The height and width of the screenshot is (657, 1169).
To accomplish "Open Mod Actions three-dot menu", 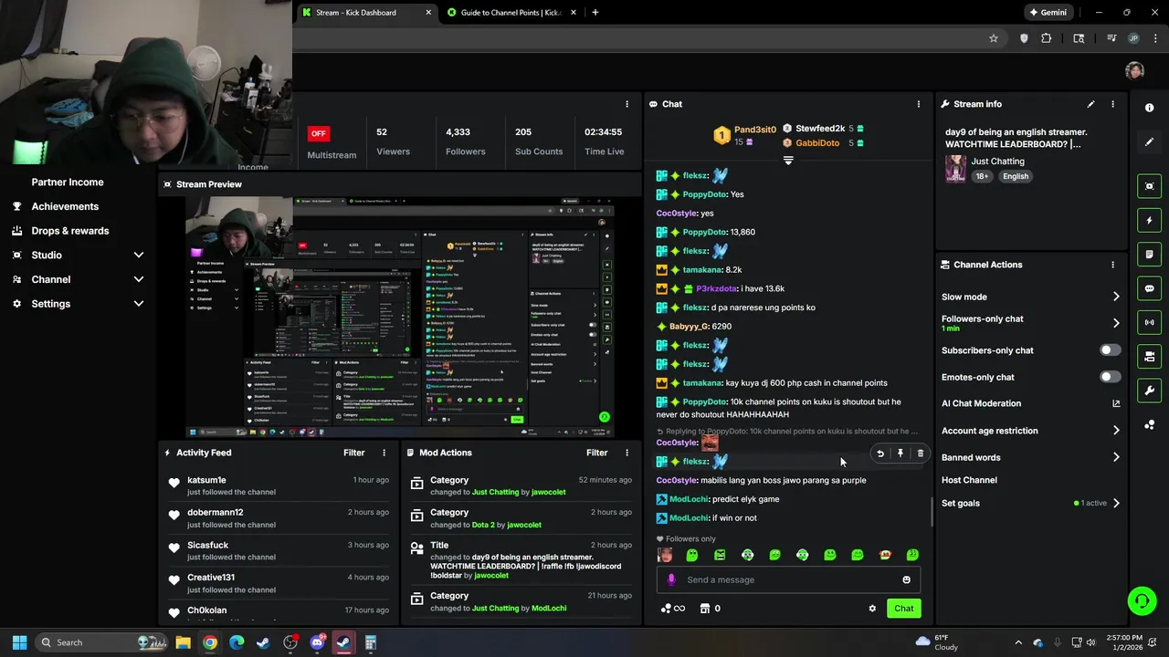I will 627,453.
